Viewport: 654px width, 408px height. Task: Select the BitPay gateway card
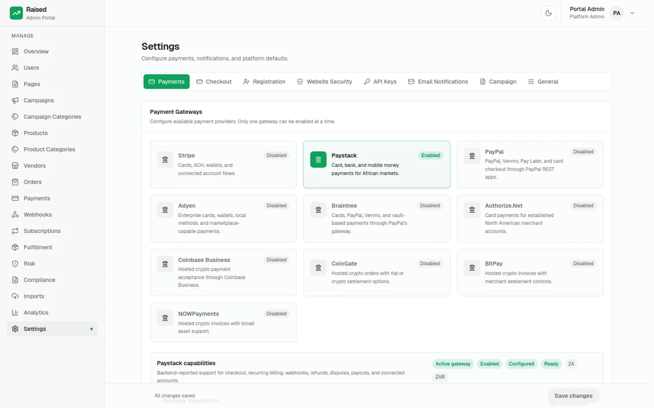click(x=530, y=272)
